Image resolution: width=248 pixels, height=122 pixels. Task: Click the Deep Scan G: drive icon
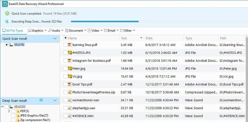click(11, 107)
